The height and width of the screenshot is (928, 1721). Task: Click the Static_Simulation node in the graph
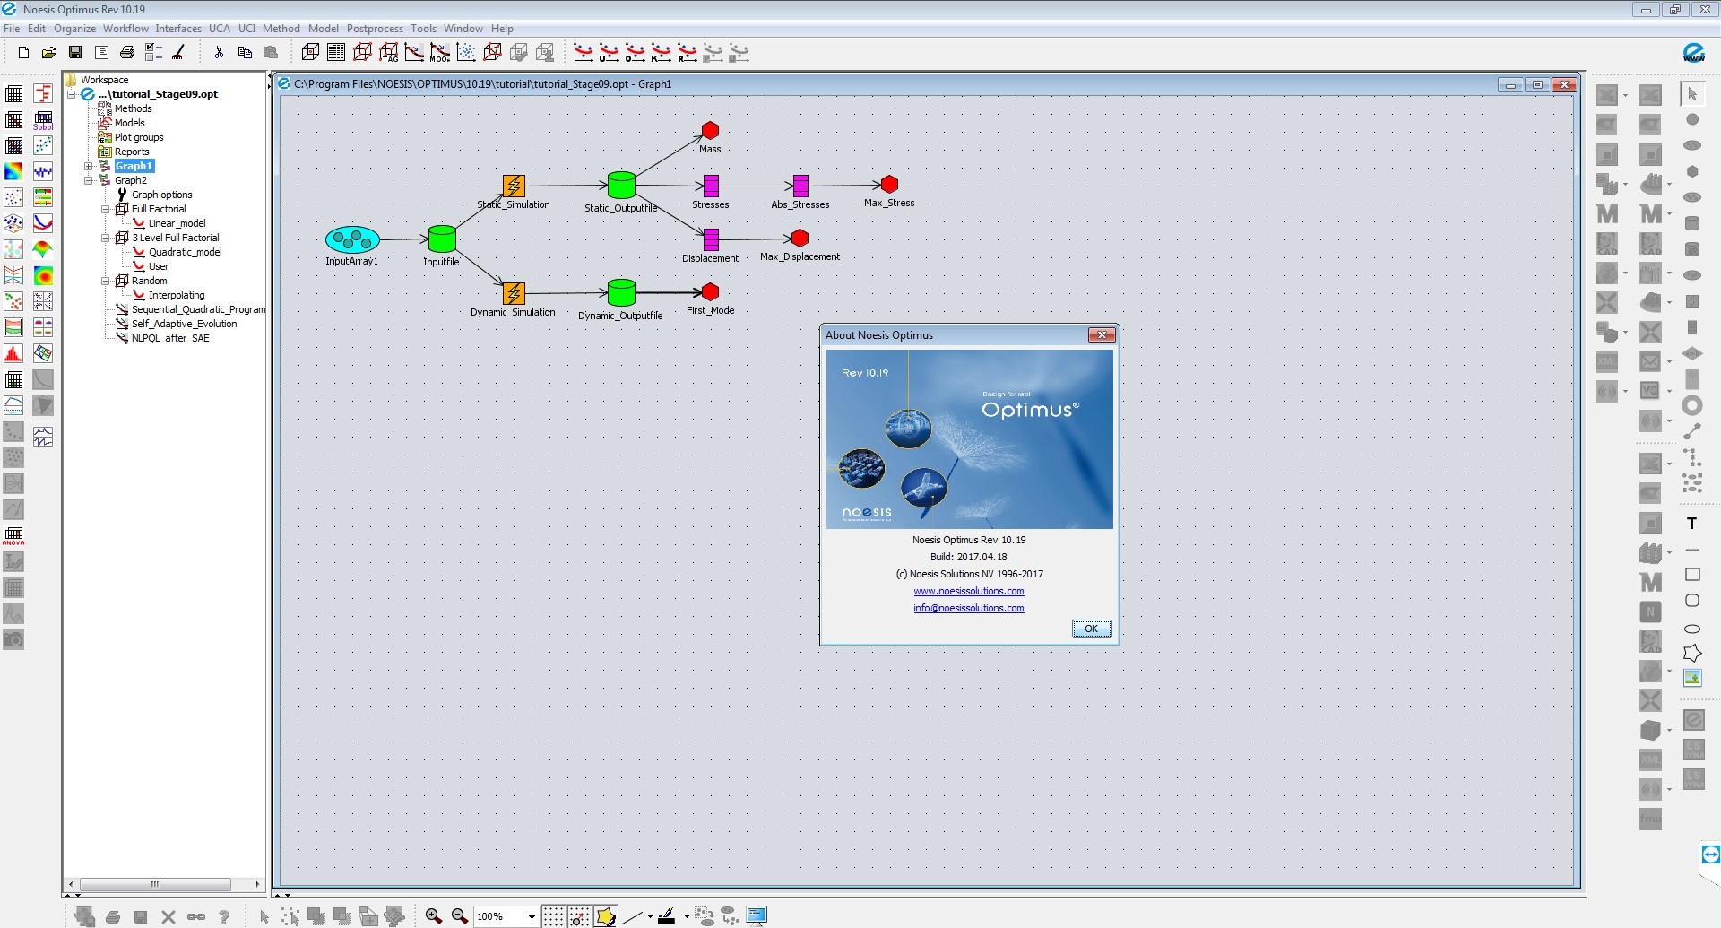pos(514,186)
